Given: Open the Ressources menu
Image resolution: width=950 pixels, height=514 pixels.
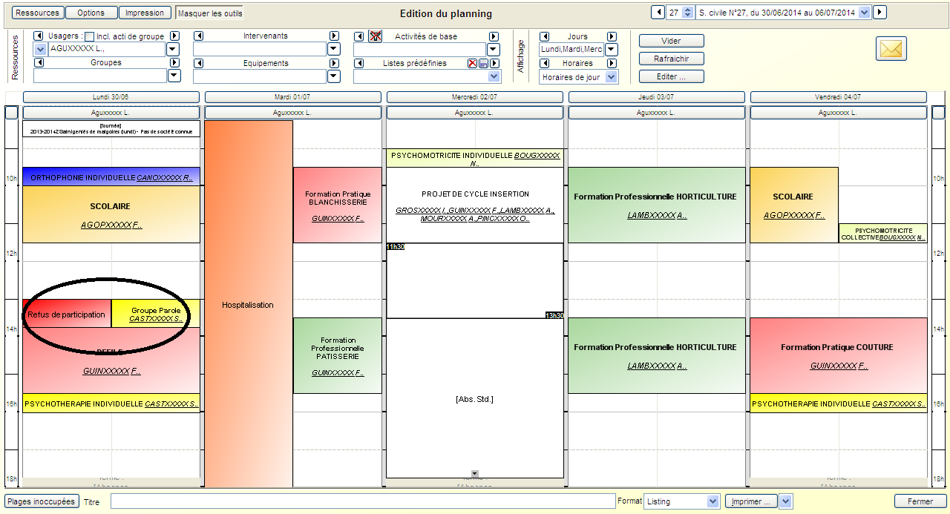Looking at the screenshot, I should (x=37, y=13).
